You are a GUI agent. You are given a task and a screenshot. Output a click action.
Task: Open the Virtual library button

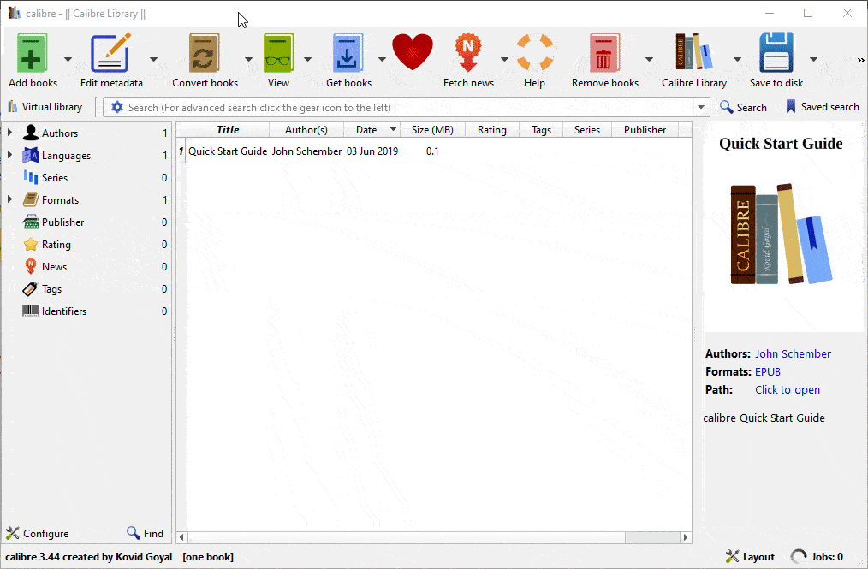[x=45, y=107]
